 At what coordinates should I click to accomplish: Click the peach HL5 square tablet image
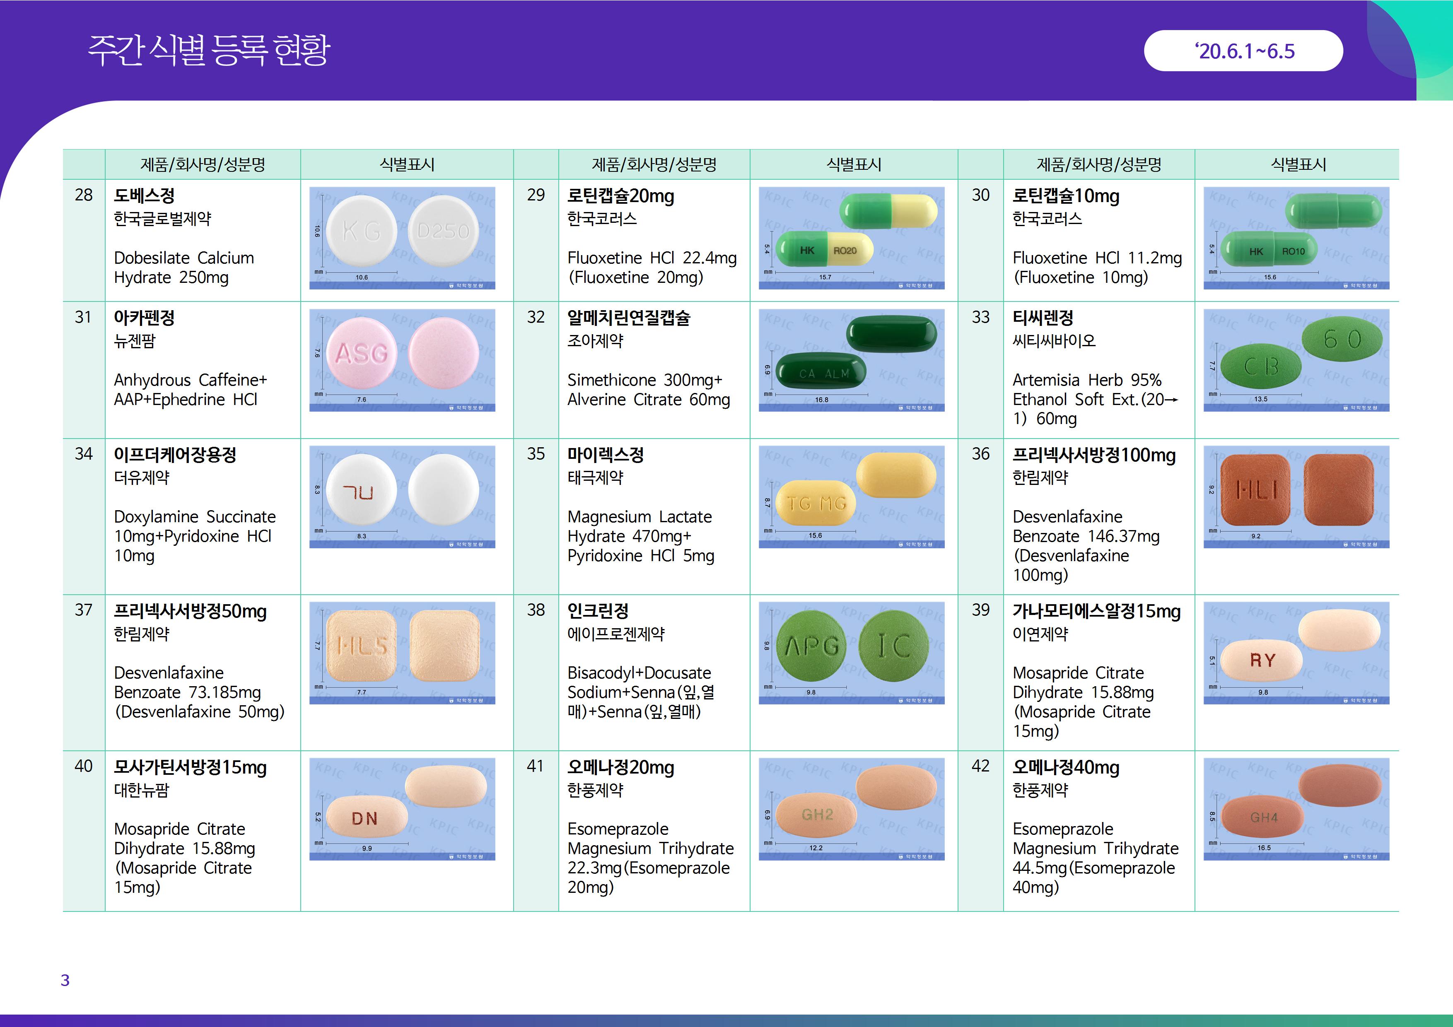[x=402, y=652]
